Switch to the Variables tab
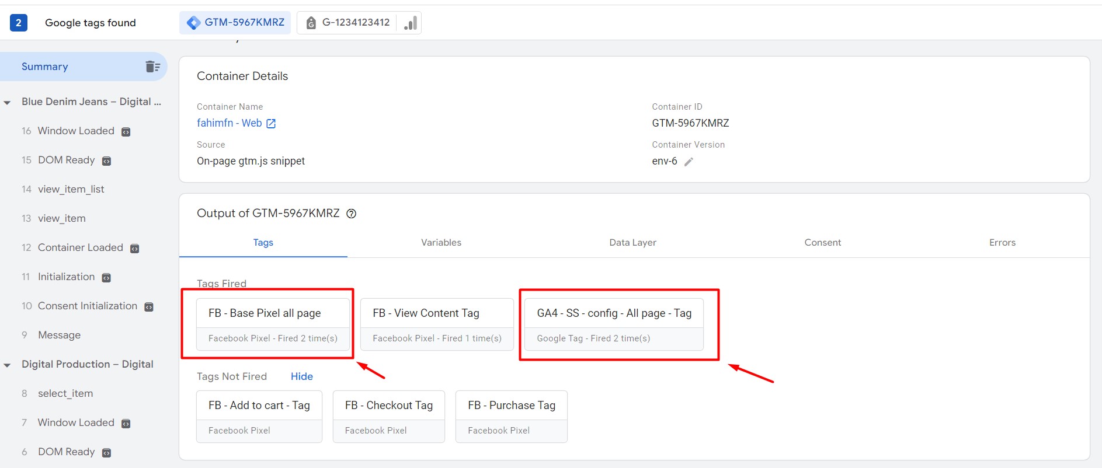This screenshot has width=1102, height=468. click(442, 243)
